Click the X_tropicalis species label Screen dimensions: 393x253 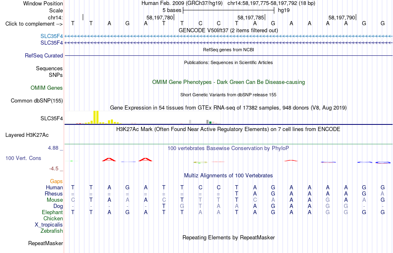[49, 225]
